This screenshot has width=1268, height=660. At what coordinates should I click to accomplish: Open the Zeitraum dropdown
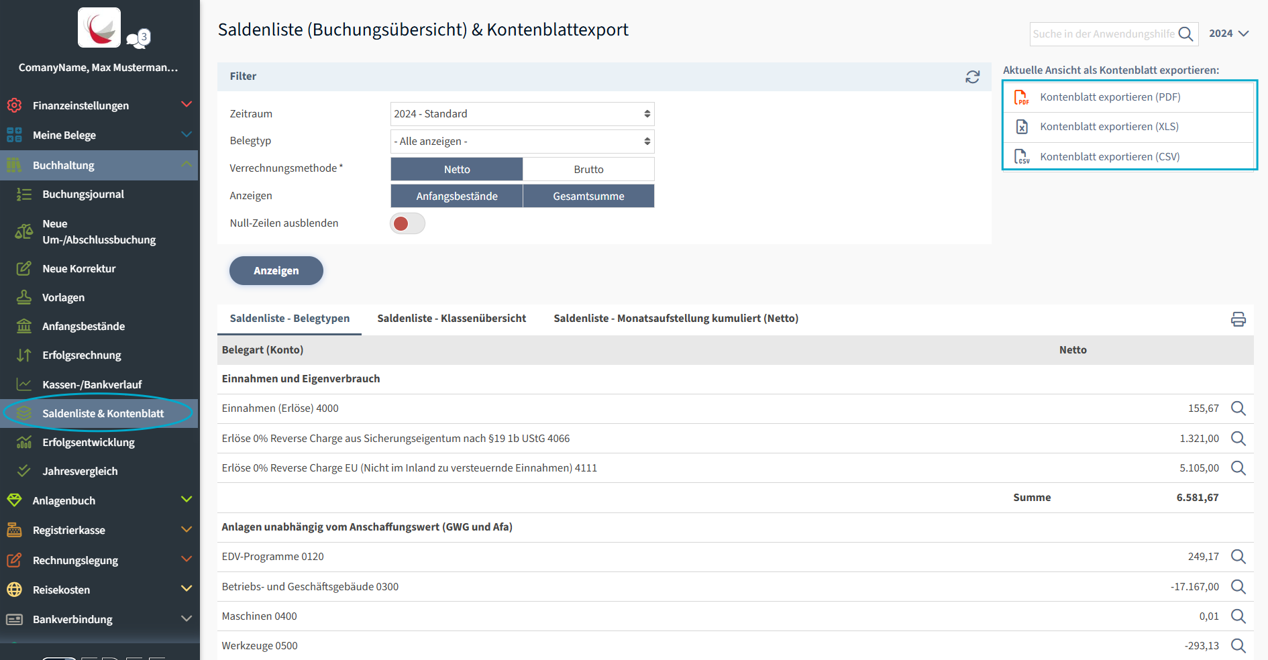tap(522, 114)
